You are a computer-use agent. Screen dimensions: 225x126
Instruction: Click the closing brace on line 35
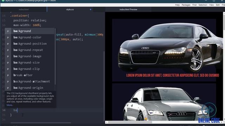(11, 115)
